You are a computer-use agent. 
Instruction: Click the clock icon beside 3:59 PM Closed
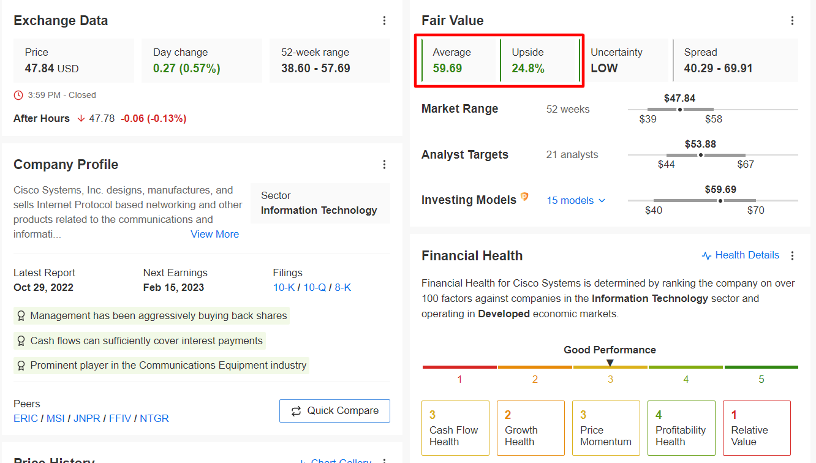pos(18,95)
